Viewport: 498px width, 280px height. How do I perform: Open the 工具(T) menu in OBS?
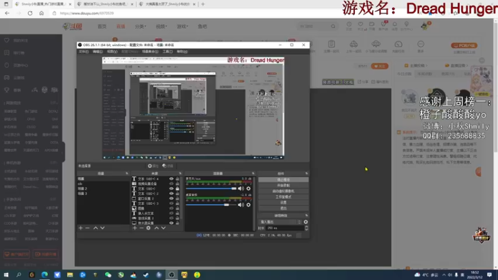[x=167, y=52]
